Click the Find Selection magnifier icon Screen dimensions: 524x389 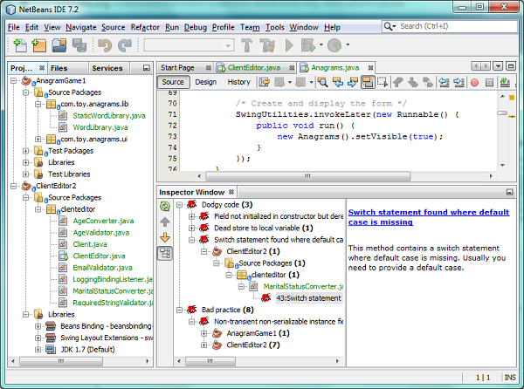(322, 82)
